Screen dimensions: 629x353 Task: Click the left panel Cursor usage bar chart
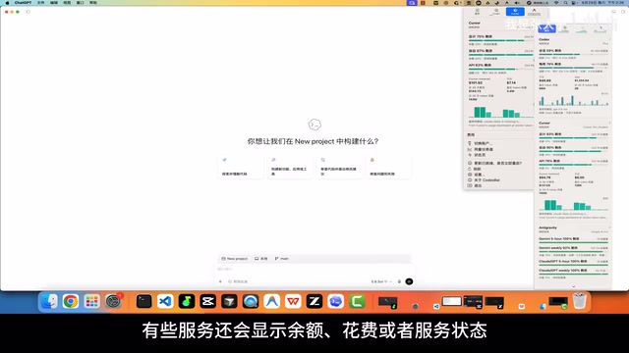coord(500,112)
